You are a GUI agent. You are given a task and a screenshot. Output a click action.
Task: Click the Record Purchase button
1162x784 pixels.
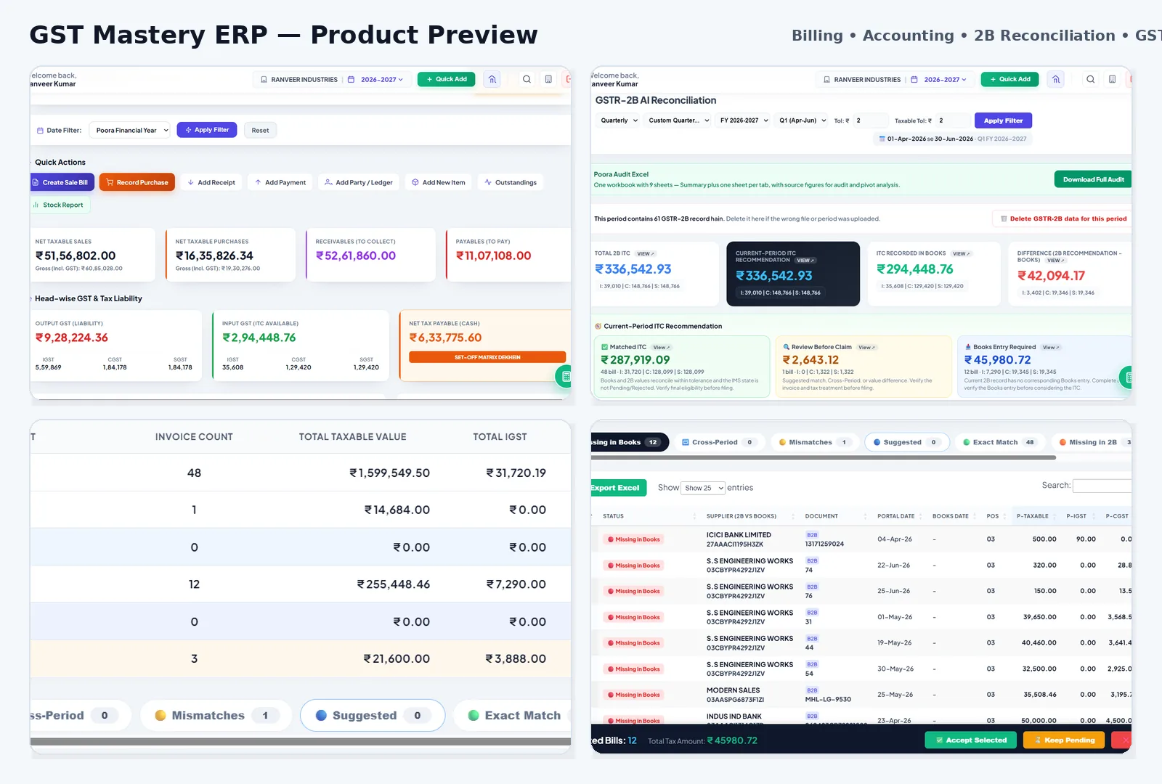click(137, 182)
